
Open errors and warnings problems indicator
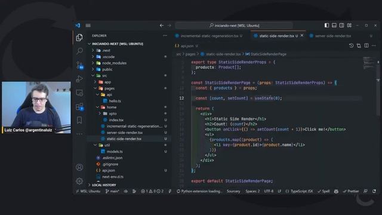pyautogui.click(x=152, y=191)
